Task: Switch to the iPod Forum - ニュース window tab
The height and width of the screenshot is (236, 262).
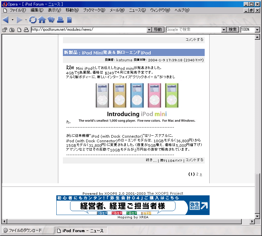Action: pos(81,231)
